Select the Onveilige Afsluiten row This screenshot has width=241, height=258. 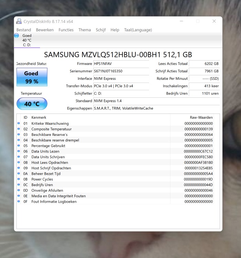click(115, 191)
